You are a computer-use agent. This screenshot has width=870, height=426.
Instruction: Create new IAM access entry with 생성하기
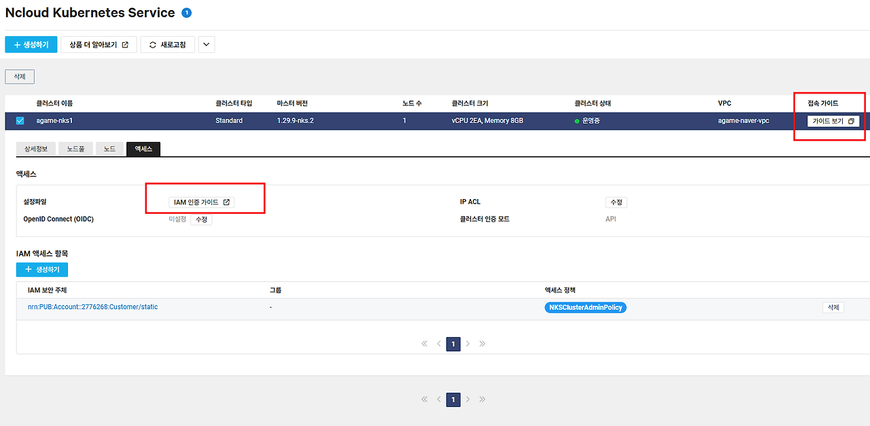click(x=42, y=270)
